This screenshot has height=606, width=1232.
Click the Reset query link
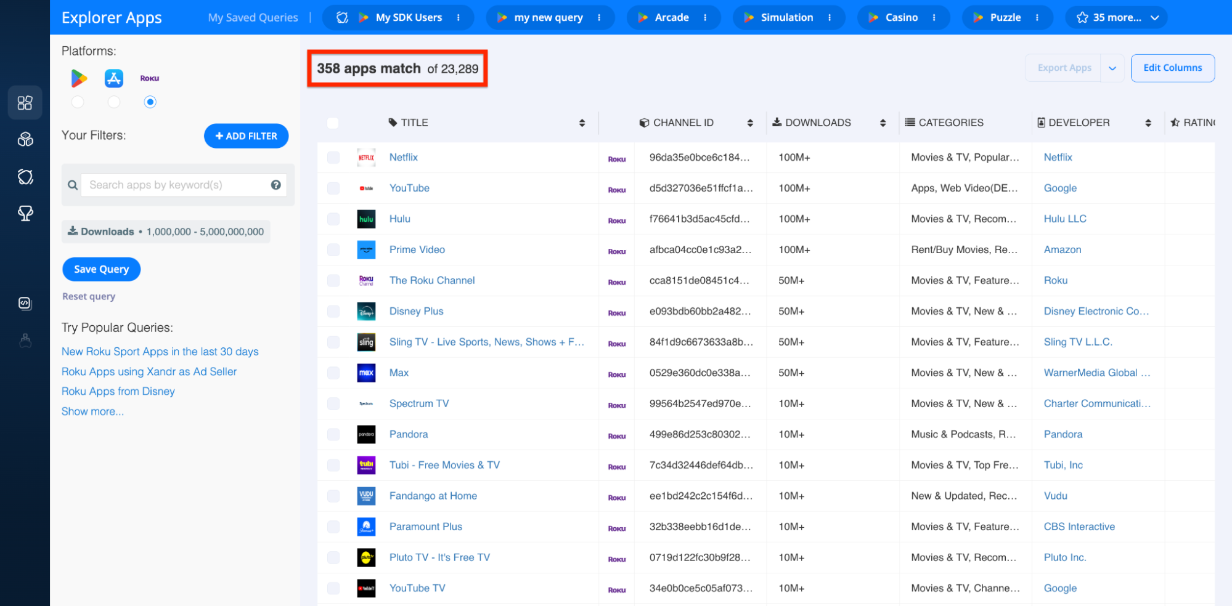point(89,296)
